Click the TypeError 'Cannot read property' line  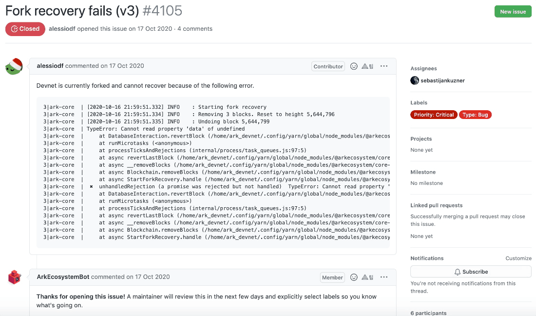[144, 129]
